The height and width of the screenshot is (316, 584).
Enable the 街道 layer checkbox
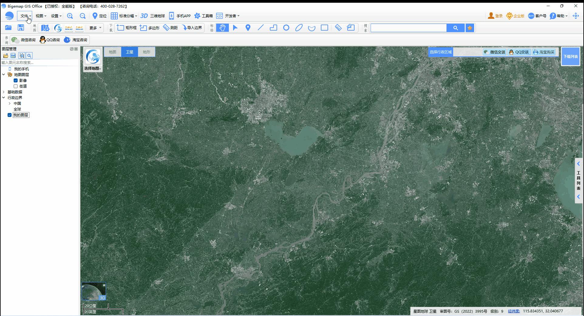(16, 86)
